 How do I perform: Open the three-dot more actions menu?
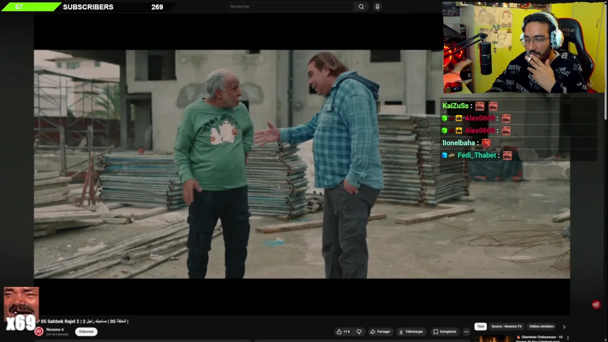tap(466, 332)
